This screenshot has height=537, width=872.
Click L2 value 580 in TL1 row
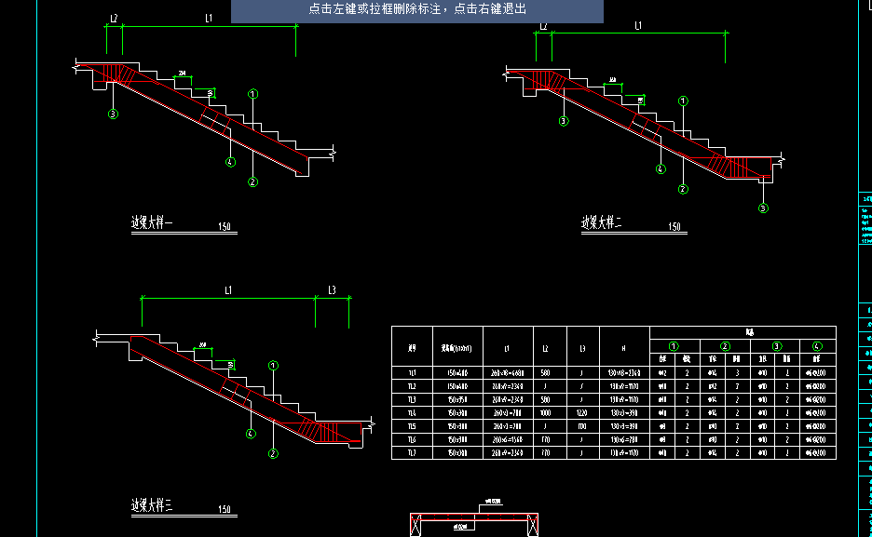pos(545,373)
